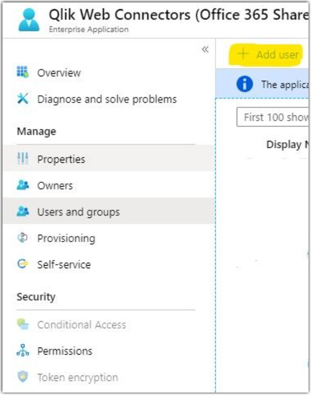Collapse the sidebar with the double chevron
Viewport: 311px width, 395px height.
pos(205,49)
